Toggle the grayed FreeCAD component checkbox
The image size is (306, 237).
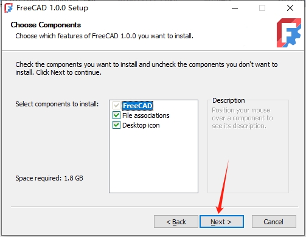coord(116,106)
